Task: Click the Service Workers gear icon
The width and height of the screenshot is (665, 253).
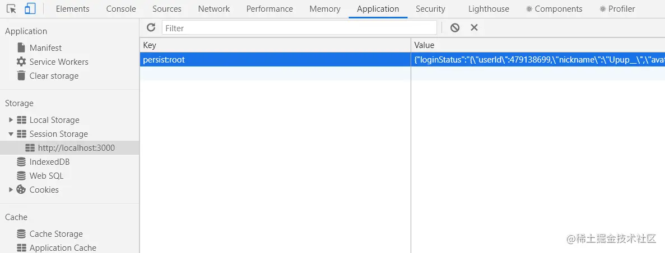Action: (x=21, y=62)
